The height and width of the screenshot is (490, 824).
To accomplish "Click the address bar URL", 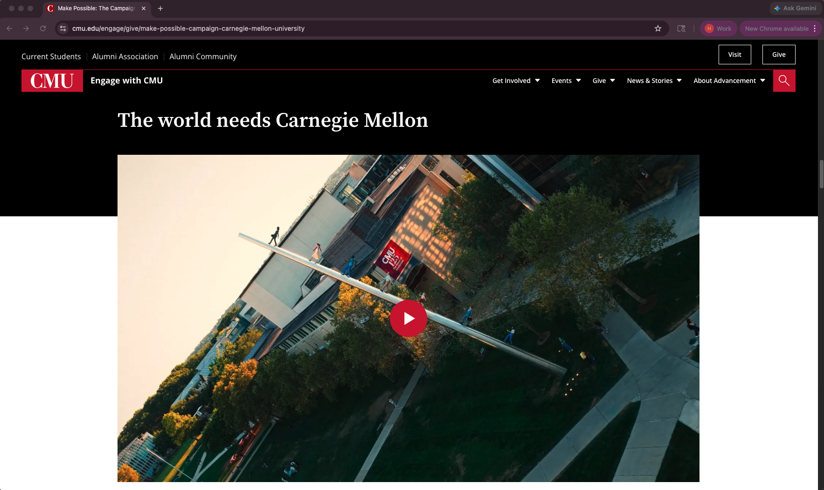I will coord(188,28).
